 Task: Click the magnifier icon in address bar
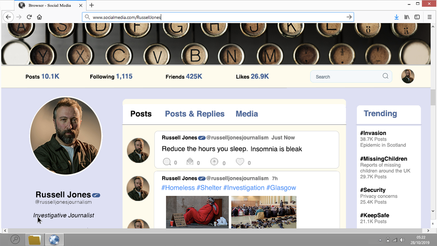tap(87, 17)
